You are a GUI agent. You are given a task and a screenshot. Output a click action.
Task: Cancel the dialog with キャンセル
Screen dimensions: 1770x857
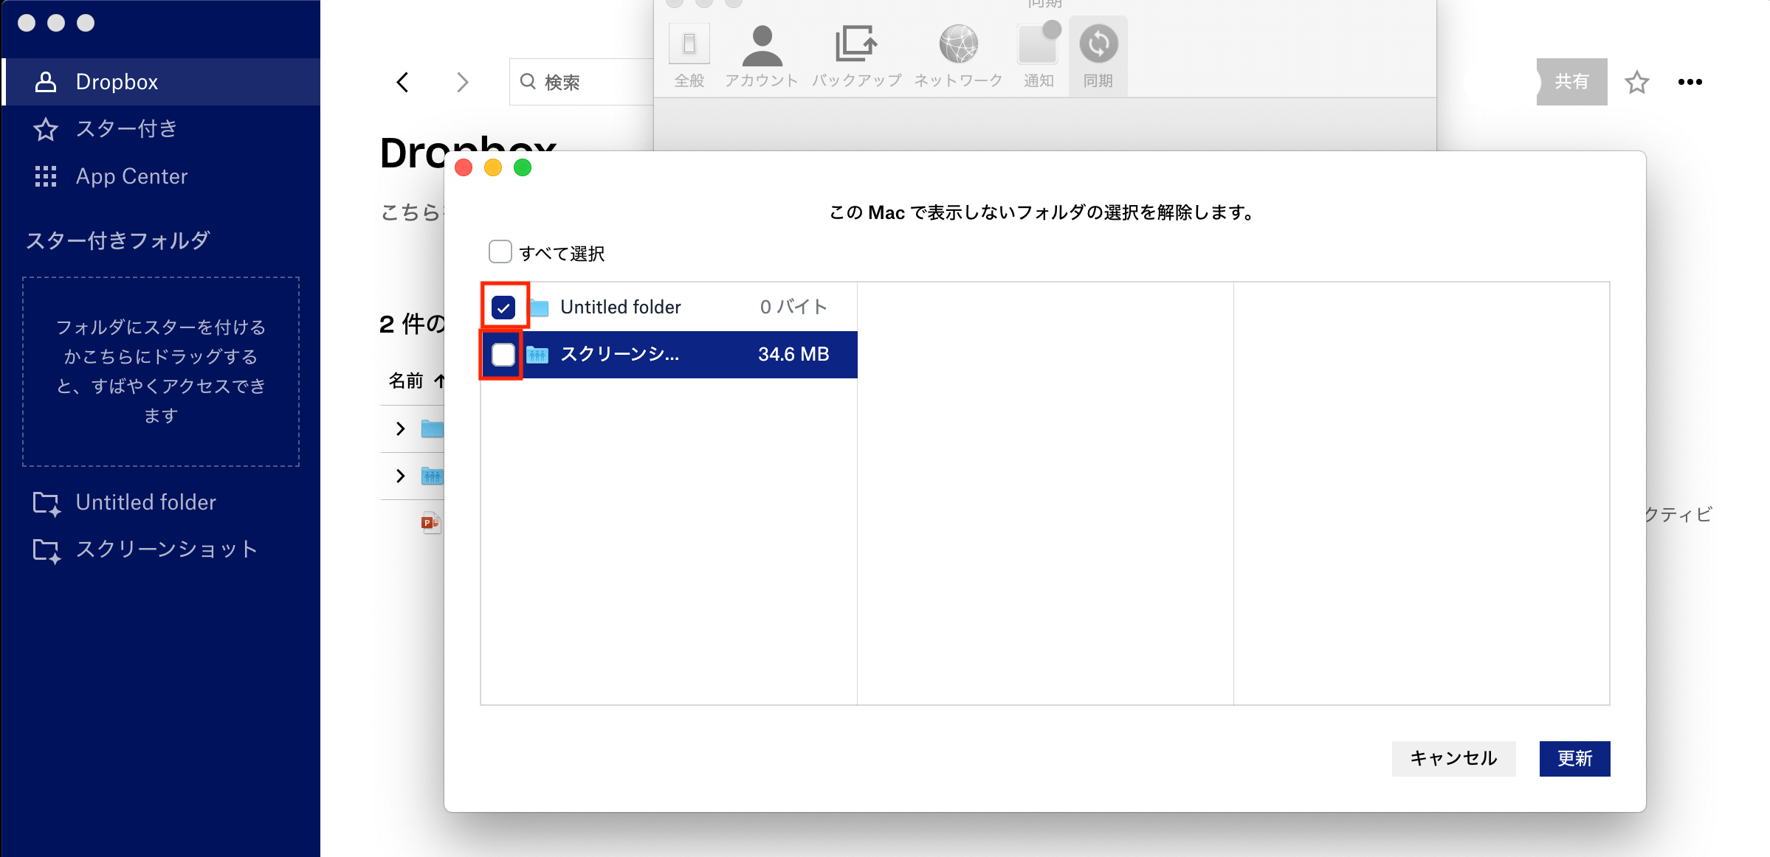1453,758
